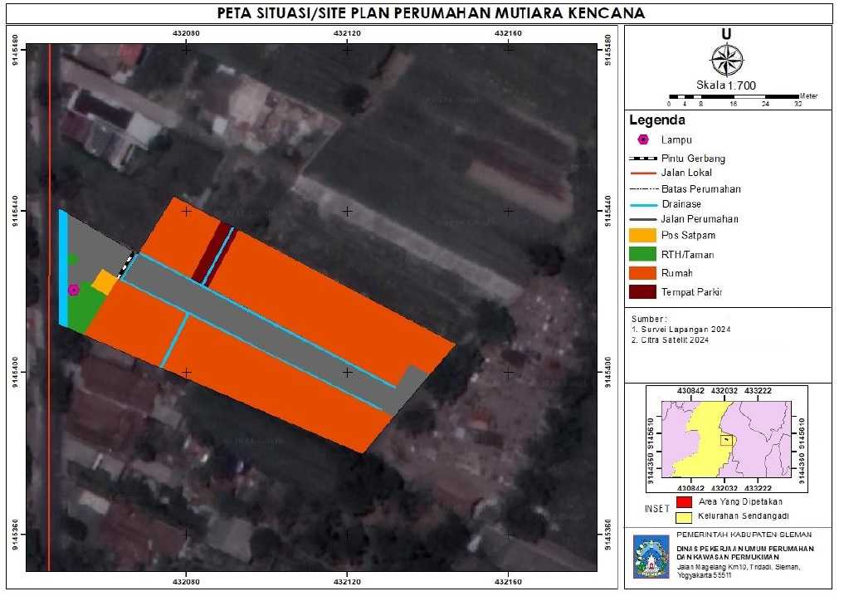Click the pink Lampu symbol in the legend
The width and height of the screenshot is (844, 601).
tap(643, 140)
